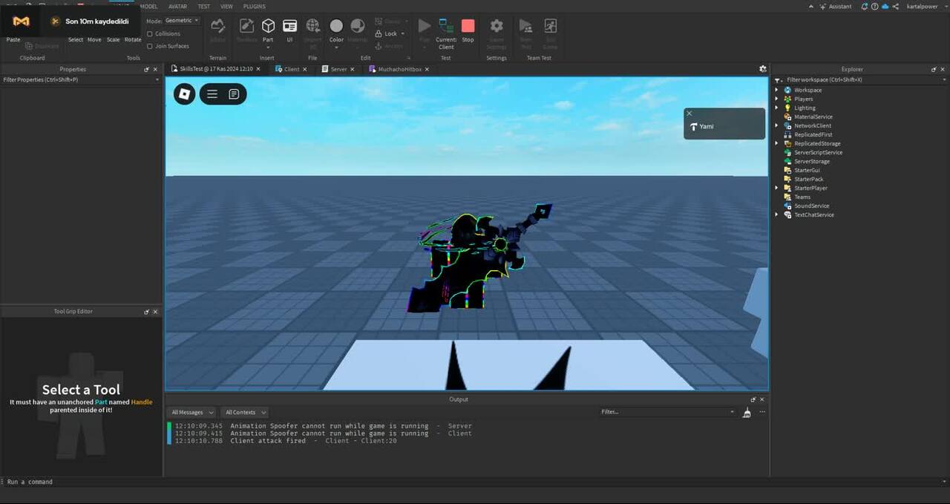
Task: Open the VIEW ribbon tab
Action: [x=226, y=6]
